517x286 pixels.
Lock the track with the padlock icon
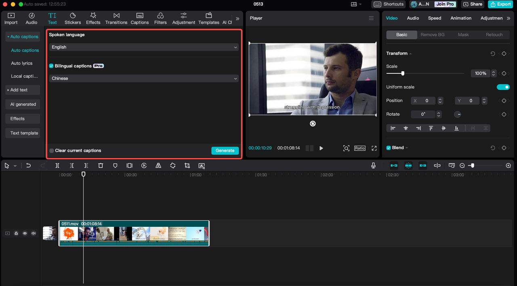[x=16, y=233]
